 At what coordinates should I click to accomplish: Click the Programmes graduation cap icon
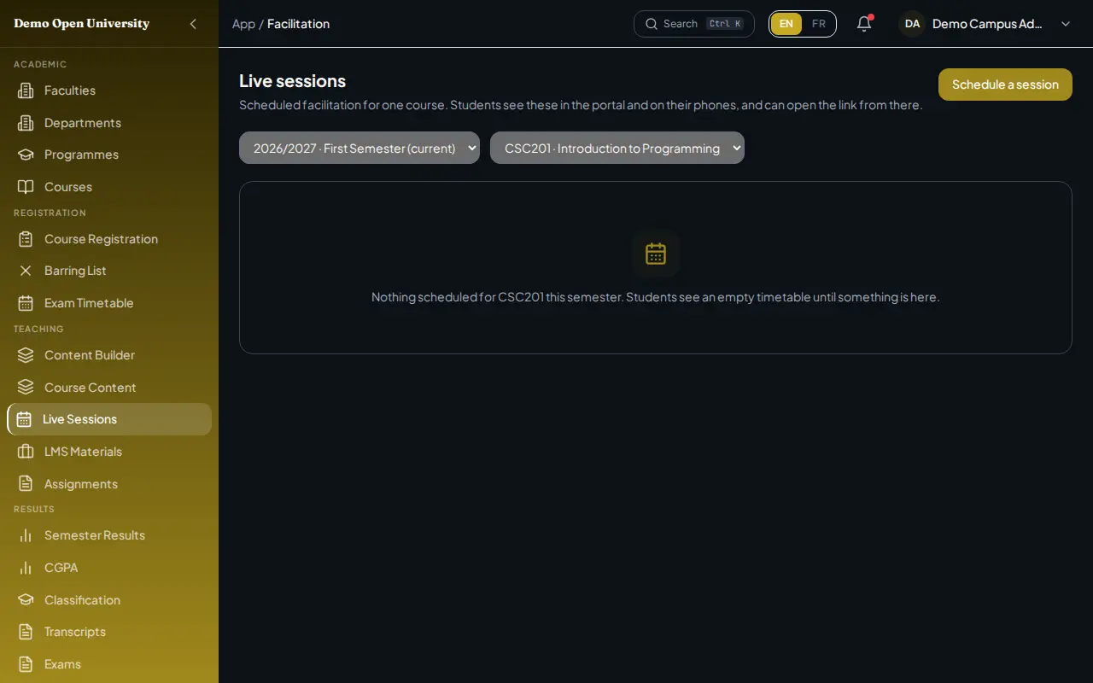[x=26, y=155]
